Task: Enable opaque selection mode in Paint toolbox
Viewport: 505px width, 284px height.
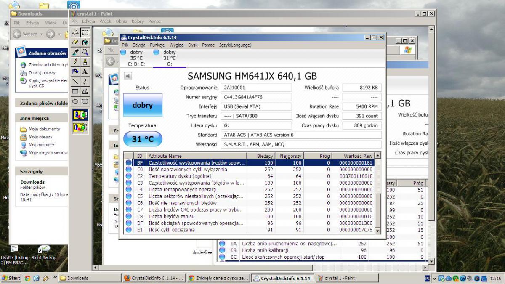Action: coord(80,115)
